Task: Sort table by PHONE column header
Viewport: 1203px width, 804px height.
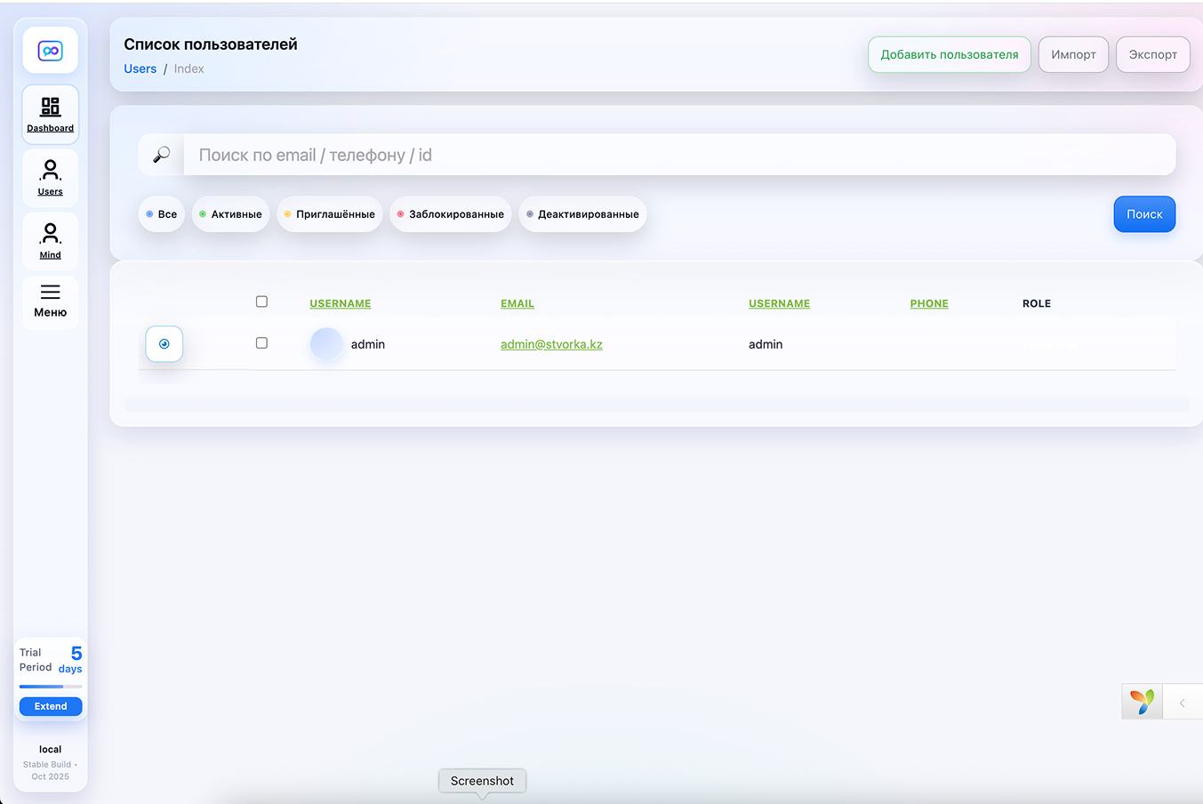Action: [x=929, y=303]
